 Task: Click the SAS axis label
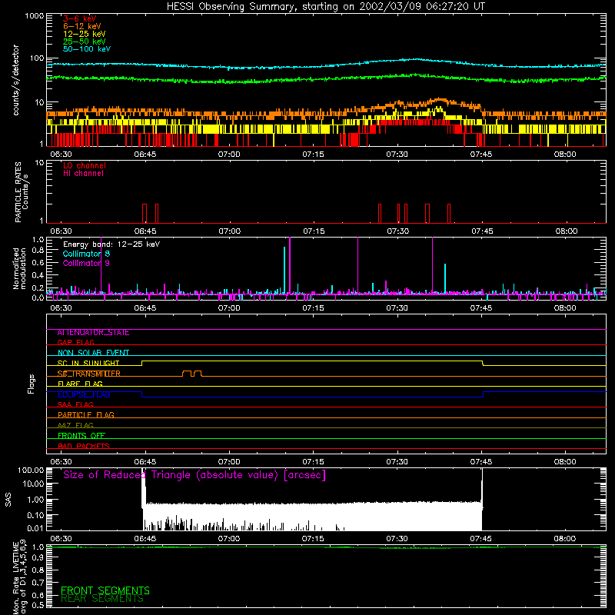pos(8,500)
